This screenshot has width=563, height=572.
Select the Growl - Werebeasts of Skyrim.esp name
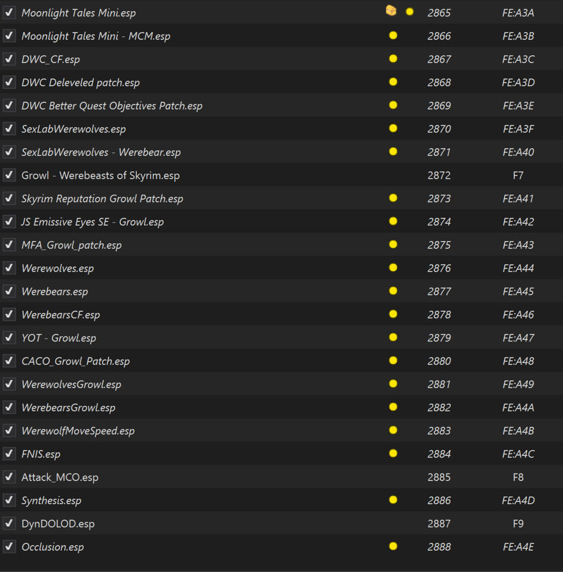click(100, 175)
